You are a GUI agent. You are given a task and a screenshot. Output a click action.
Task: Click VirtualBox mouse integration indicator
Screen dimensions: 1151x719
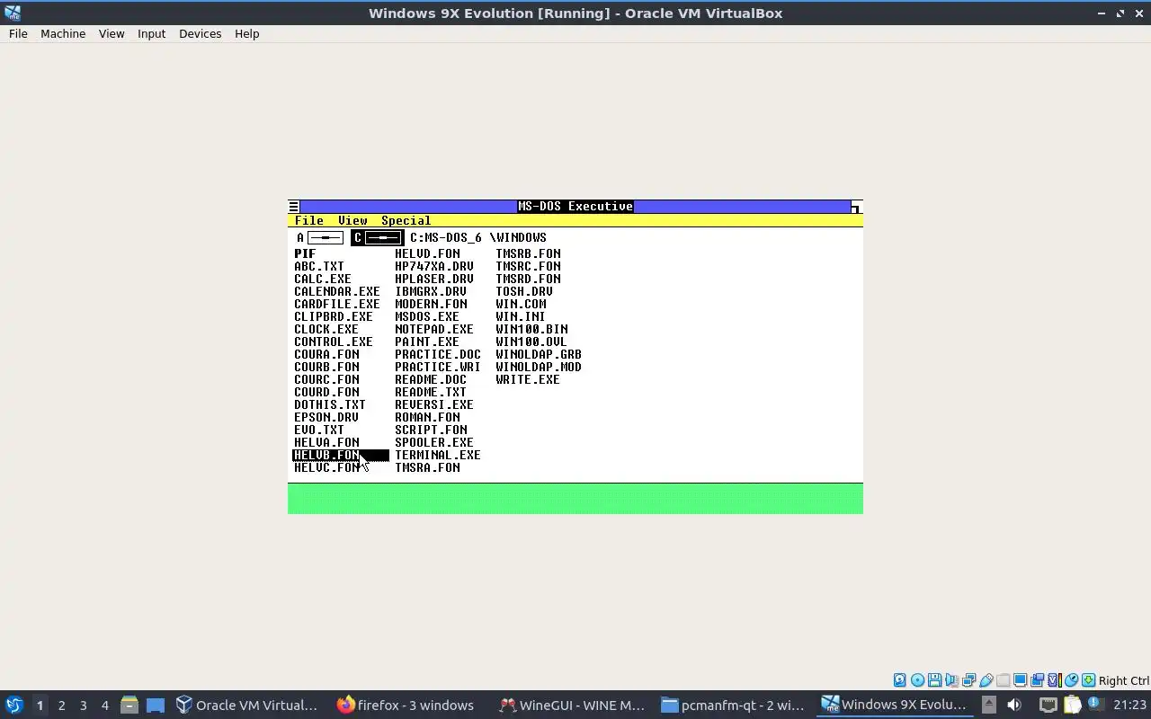1071,680
